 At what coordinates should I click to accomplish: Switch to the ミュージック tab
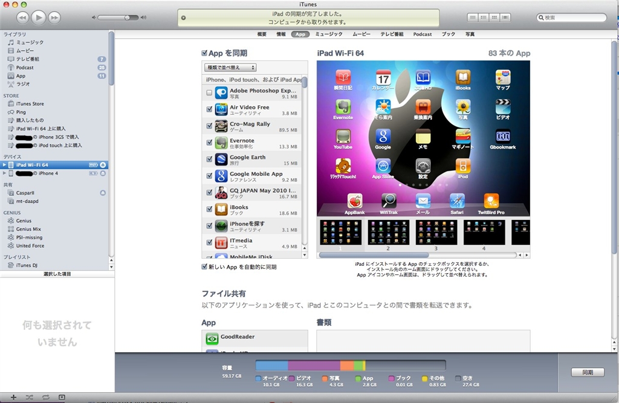pyautogui.click(x=329, y=34)
